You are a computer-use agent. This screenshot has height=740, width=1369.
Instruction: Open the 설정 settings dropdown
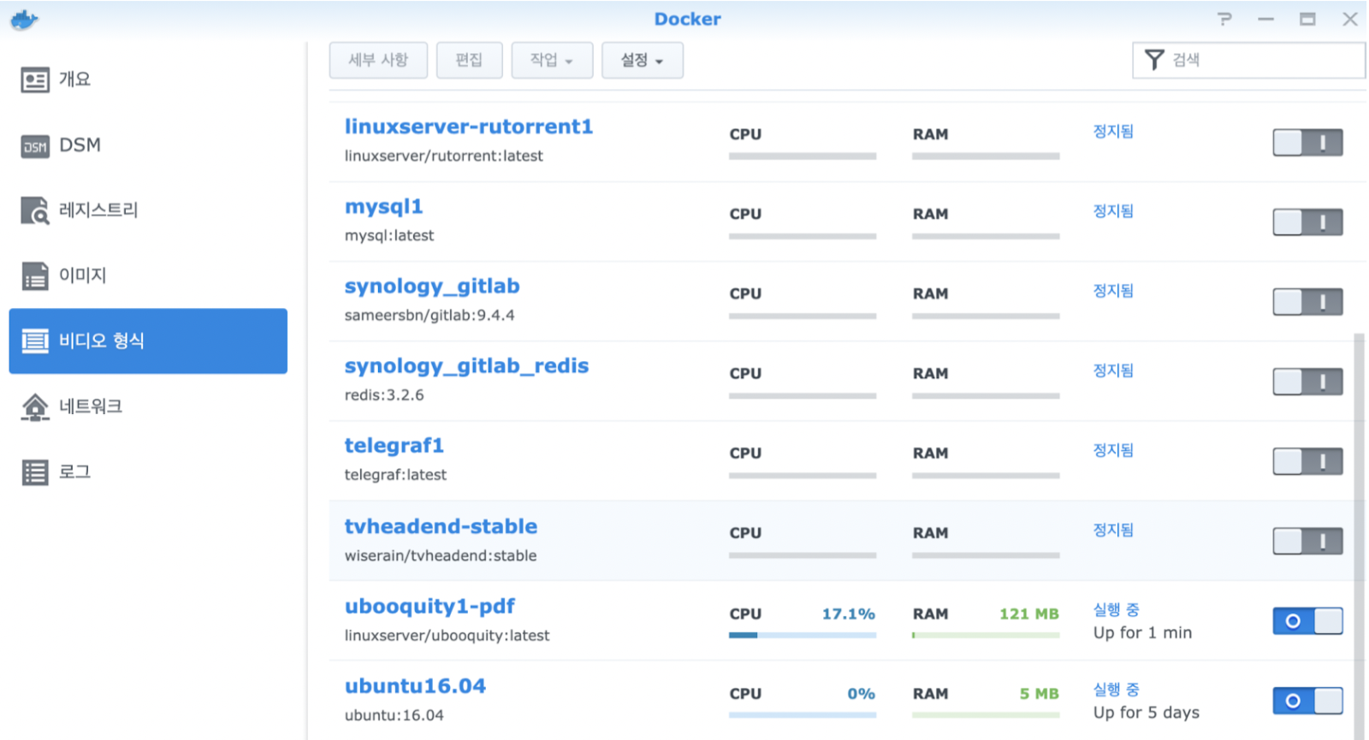642,60
